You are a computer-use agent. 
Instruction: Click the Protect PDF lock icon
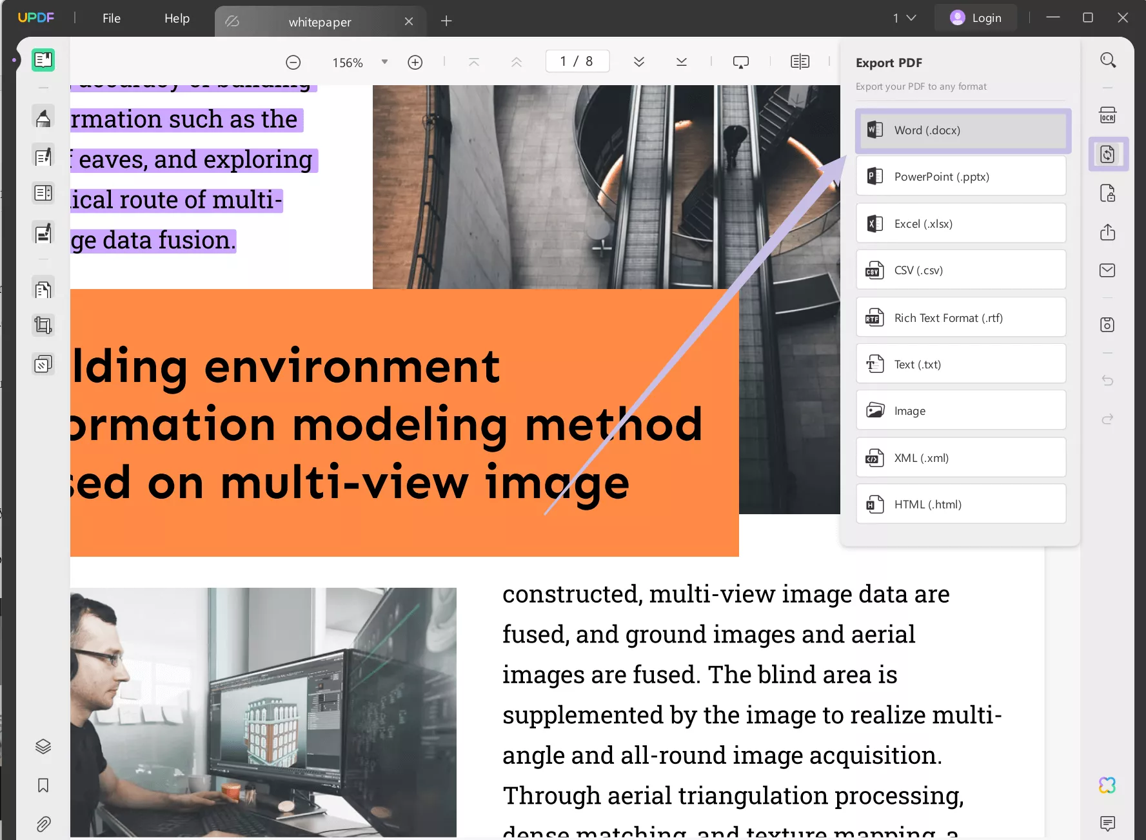(1107, 194)
